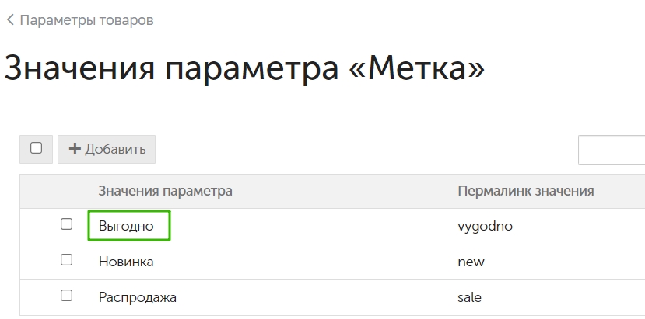Click the Пермалинк значения column header
The height and width of the screenshot is (319, 645).
coord(526,191)
